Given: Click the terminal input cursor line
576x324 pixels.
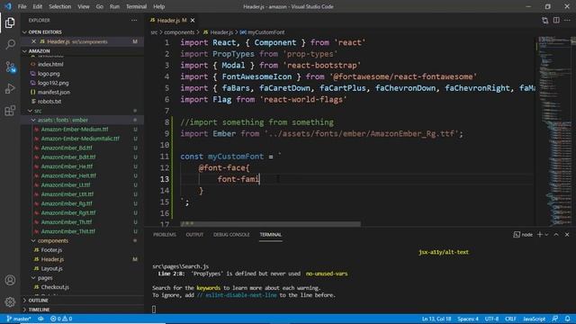Looking at the screenshot, I should coord(154,310).
